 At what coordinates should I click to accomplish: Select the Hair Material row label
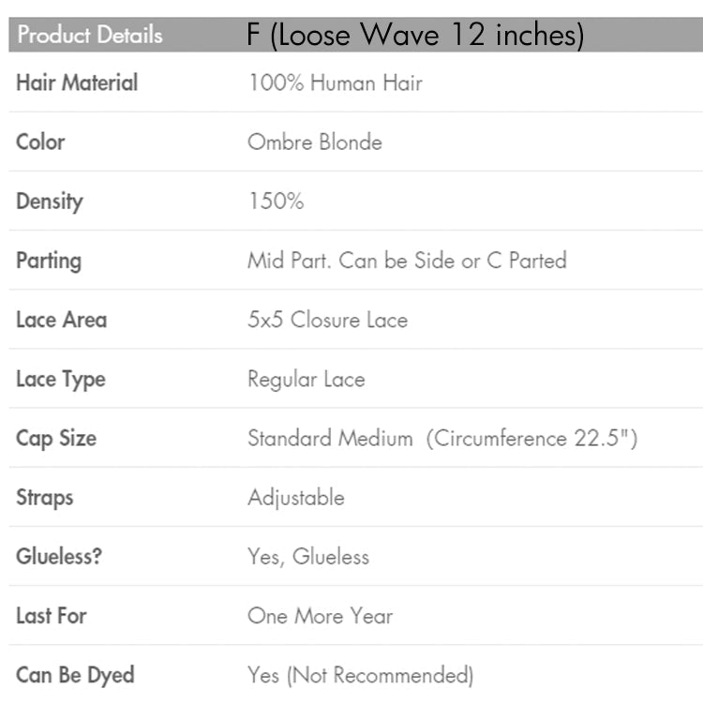click(77, 82)
